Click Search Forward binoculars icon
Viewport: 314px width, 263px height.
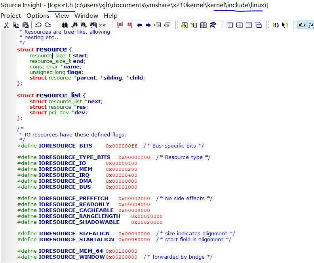tap(84, 25)
